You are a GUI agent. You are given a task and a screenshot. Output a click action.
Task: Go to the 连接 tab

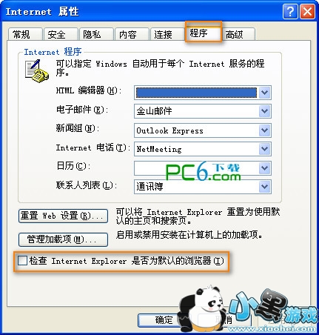tap(167, 34)
